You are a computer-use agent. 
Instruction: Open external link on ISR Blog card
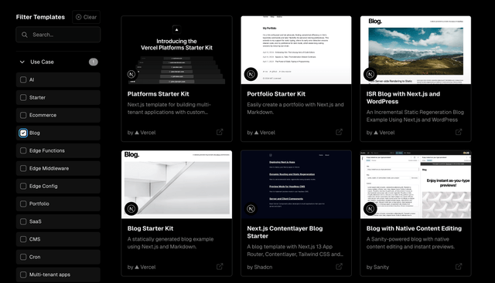pos(459,132)
